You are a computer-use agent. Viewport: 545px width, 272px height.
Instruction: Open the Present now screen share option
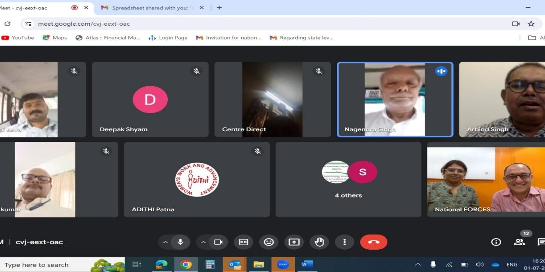tap(294, 242)
